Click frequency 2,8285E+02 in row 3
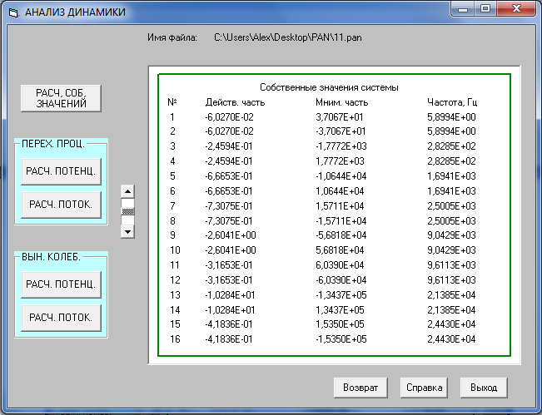 (451, 146)
